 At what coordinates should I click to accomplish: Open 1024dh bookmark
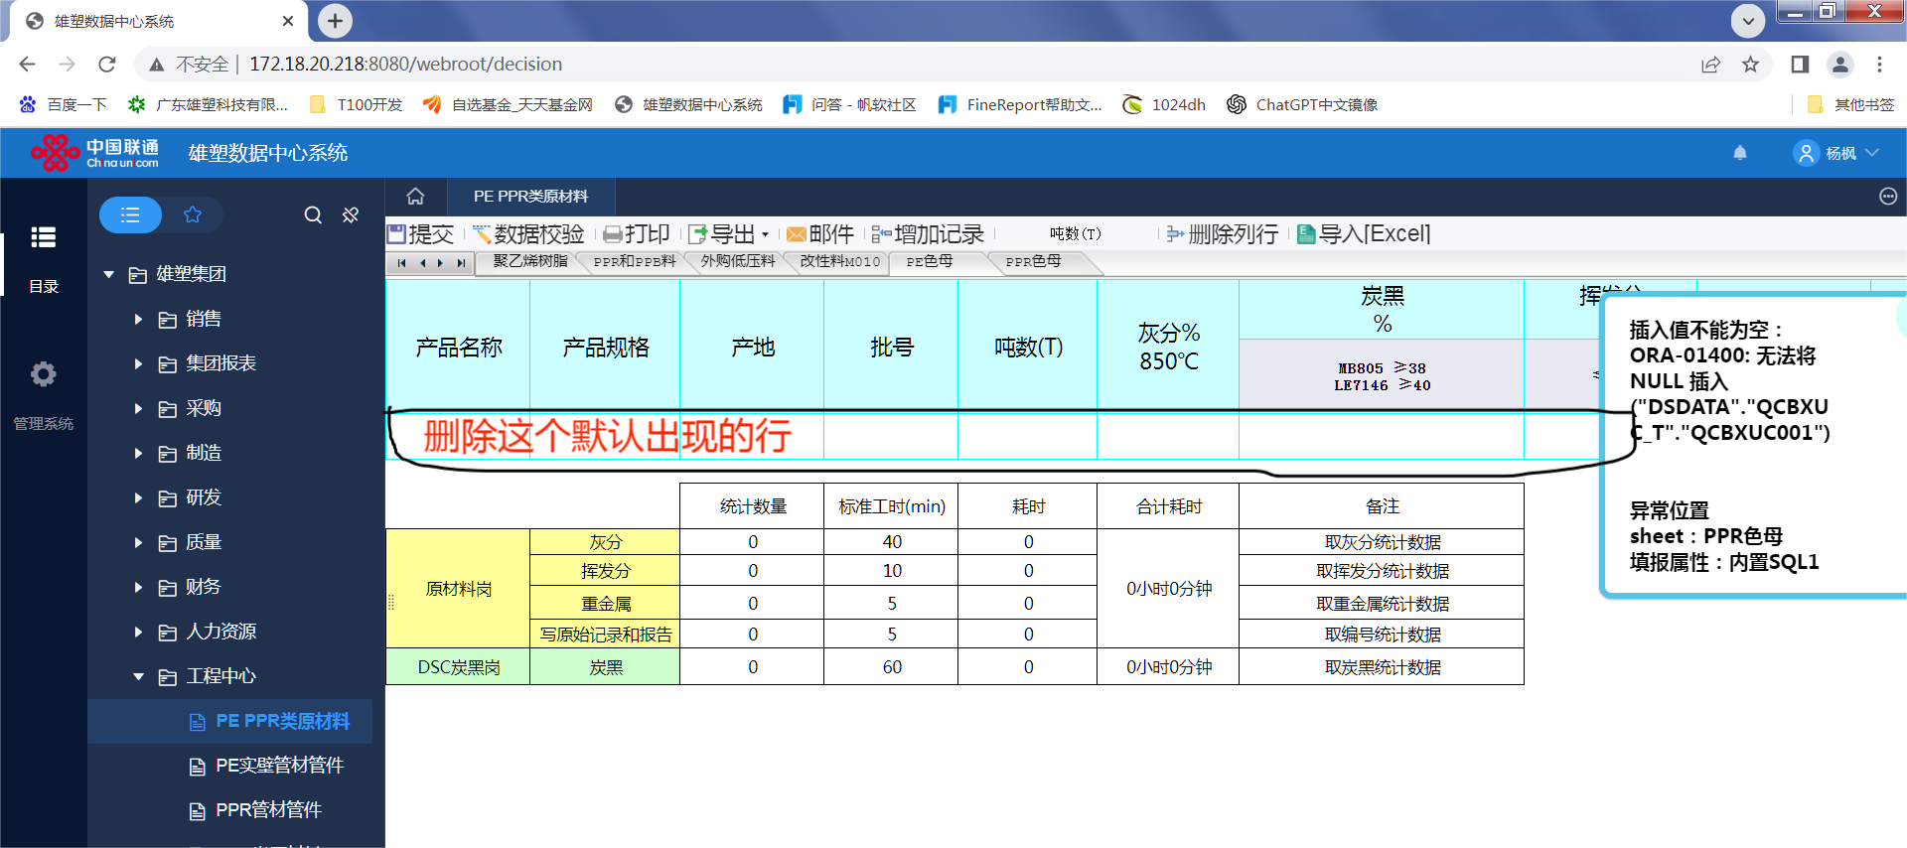pos(1164,104)
